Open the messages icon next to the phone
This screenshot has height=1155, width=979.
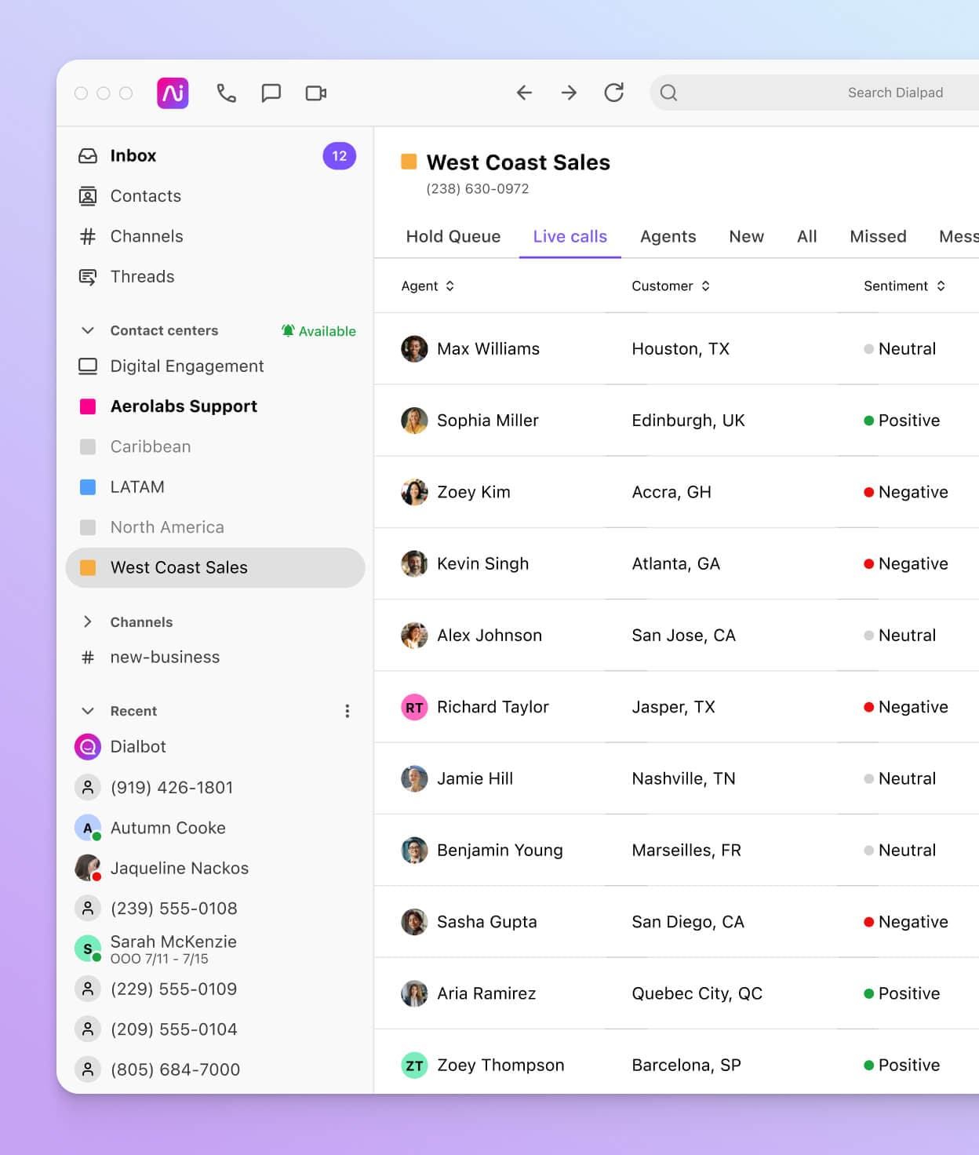tap(271, 93)
